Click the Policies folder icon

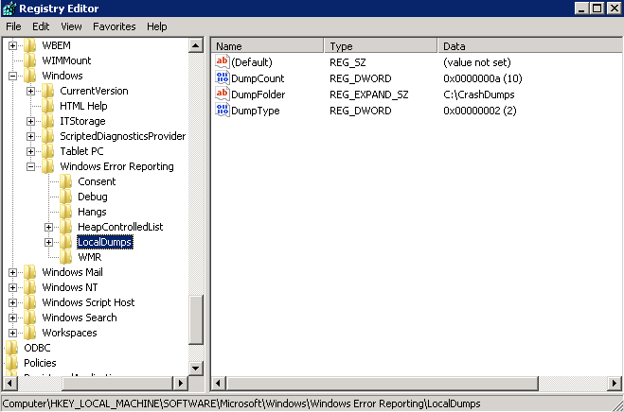click(x=12, y=363)
